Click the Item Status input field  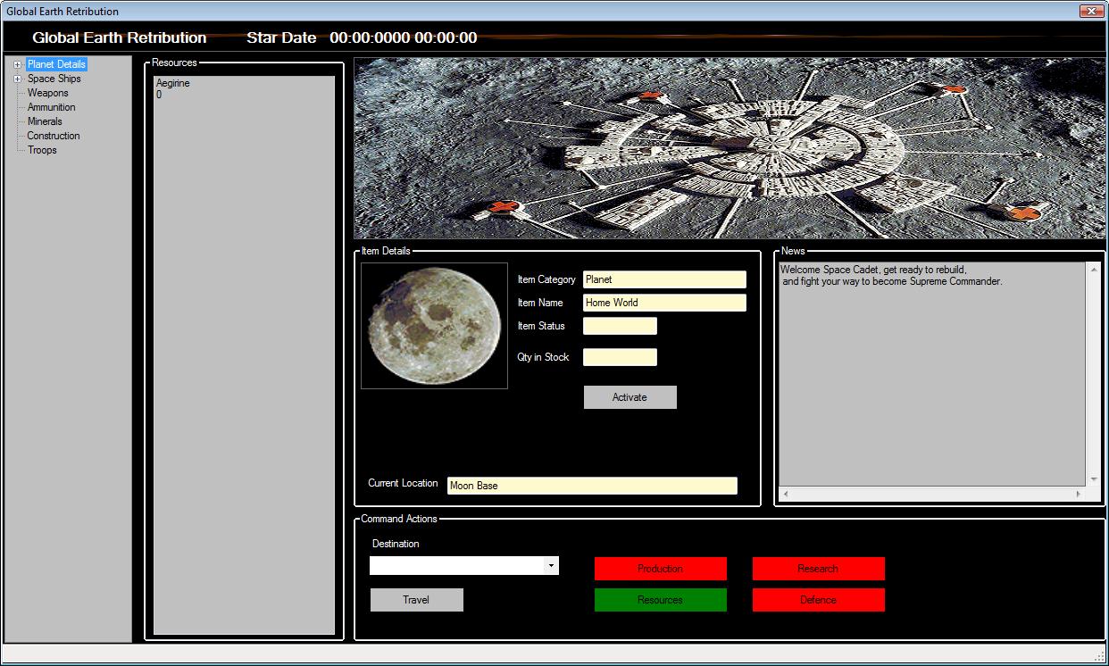coord(620,325)
